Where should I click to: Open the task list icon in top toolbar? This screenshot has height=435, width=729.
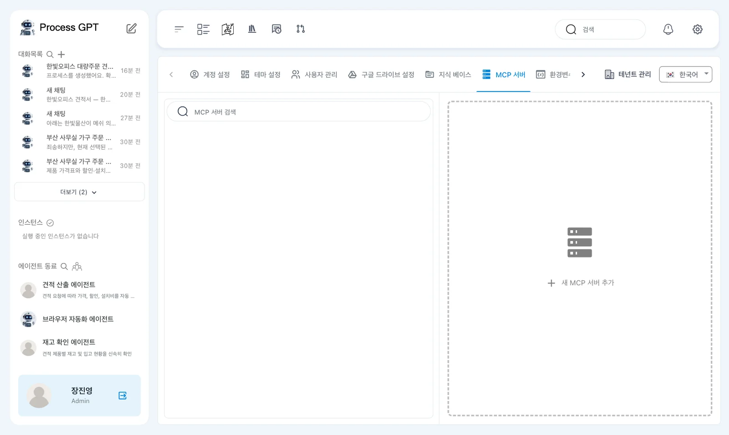tap(203, 29)
